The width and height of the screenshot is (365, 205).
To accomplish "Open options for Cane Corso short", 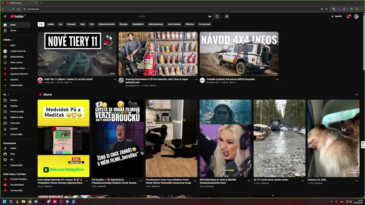I will (x=195, y=181).
